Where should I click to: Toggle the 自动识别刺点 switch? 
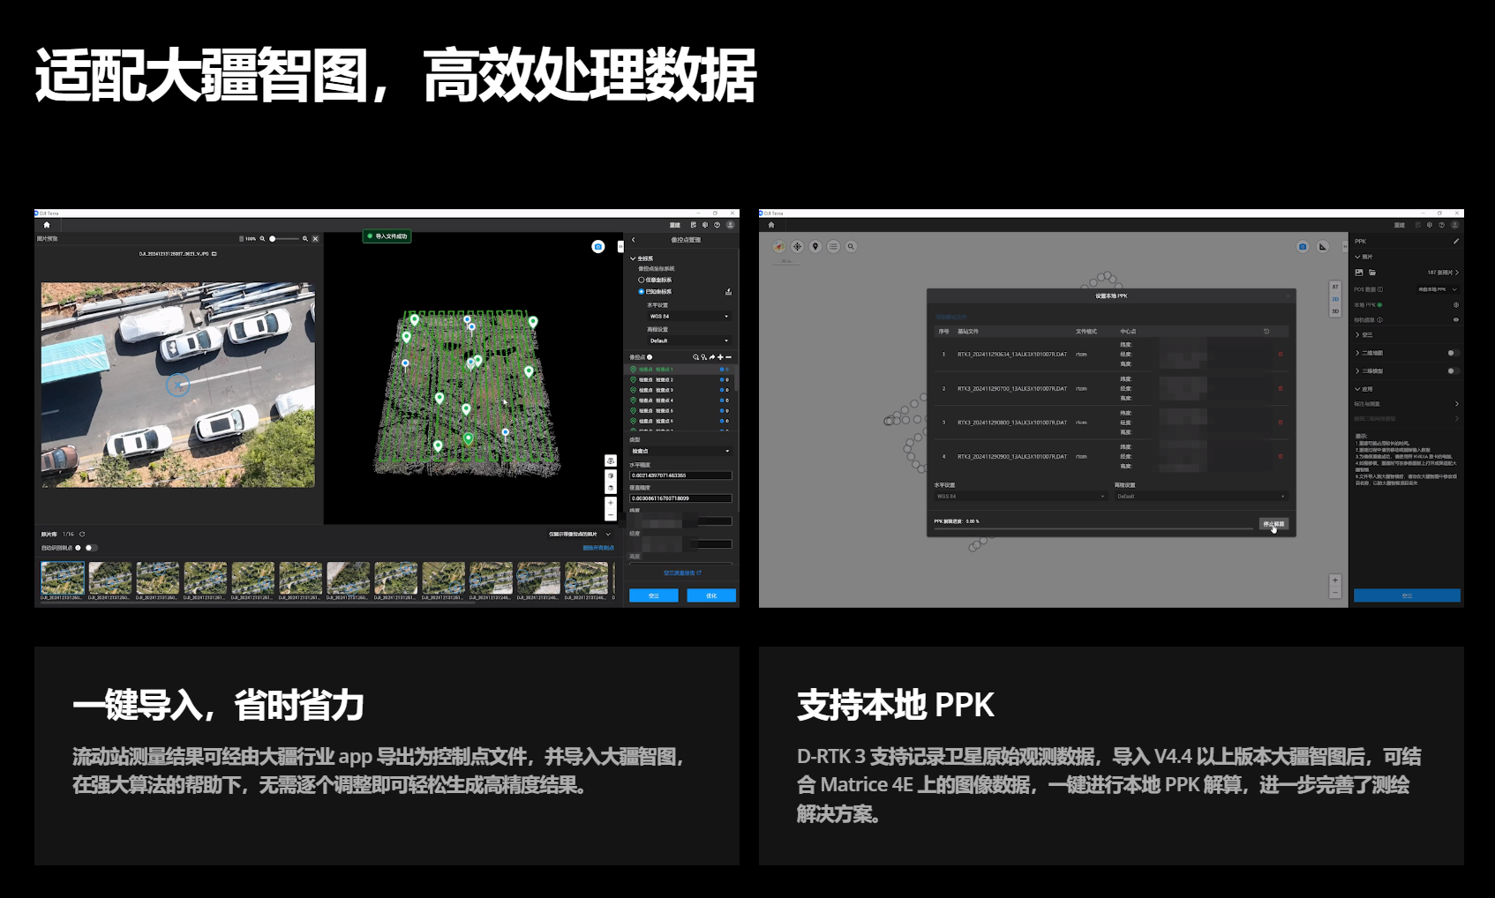click(x=90, y=548)
